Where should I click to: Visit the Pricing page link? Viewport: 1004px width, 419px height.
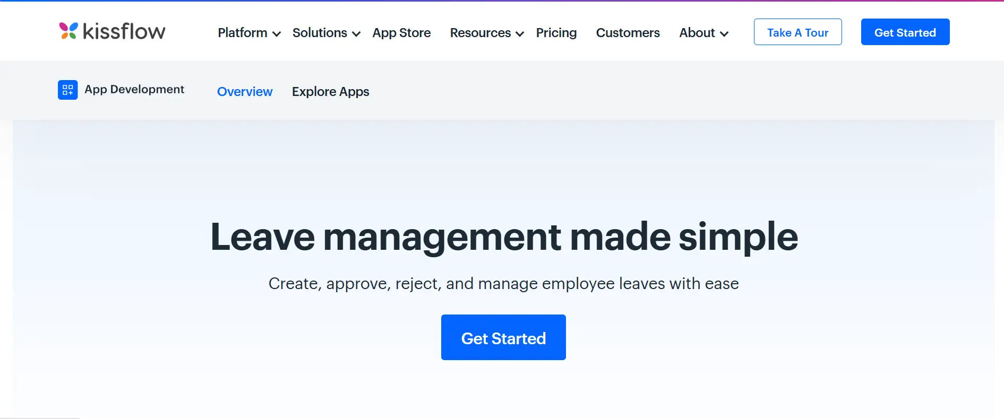click(556, 33)
